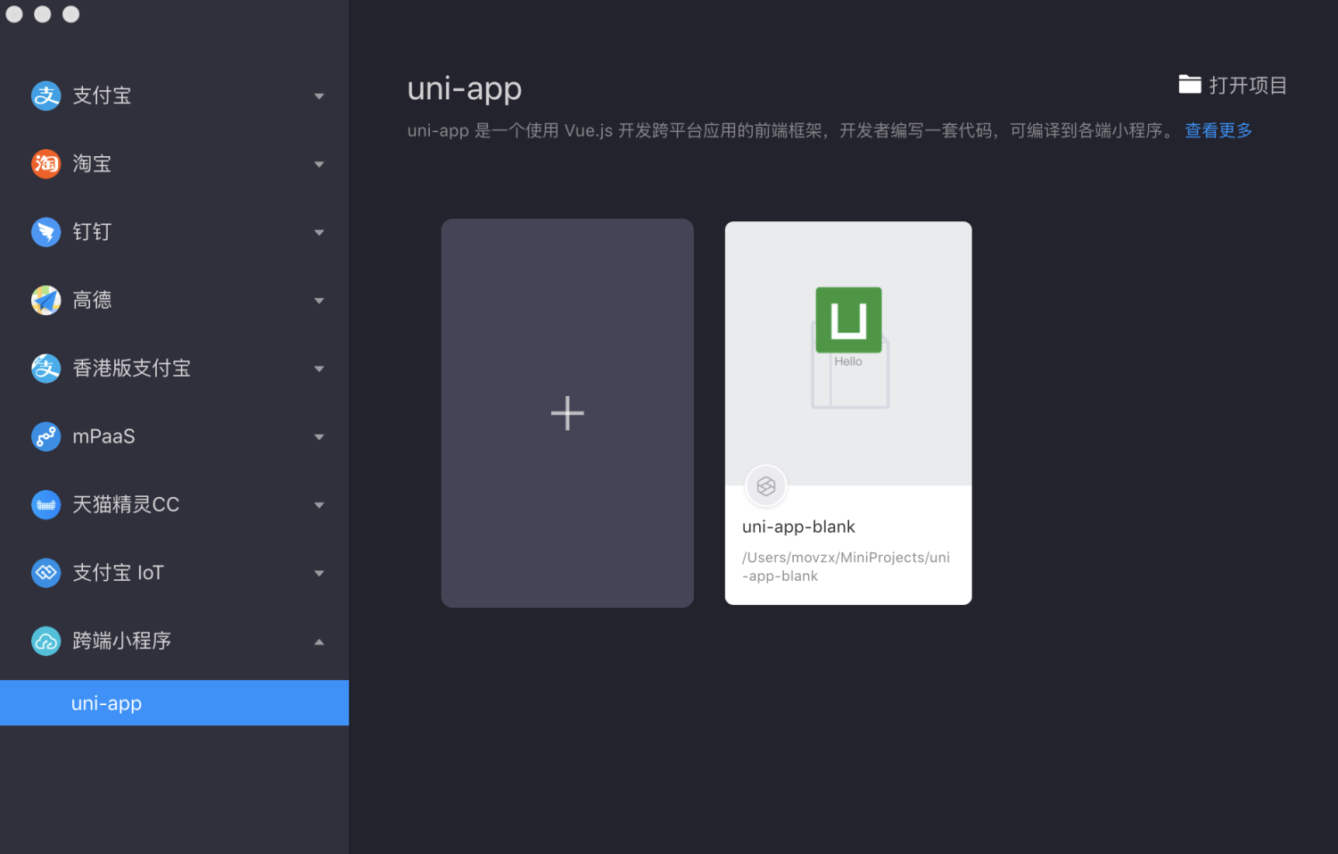The image size is (1338, 854).
Task: Select 淘宝 label in sidebar
Action: (x=92, y=163)
